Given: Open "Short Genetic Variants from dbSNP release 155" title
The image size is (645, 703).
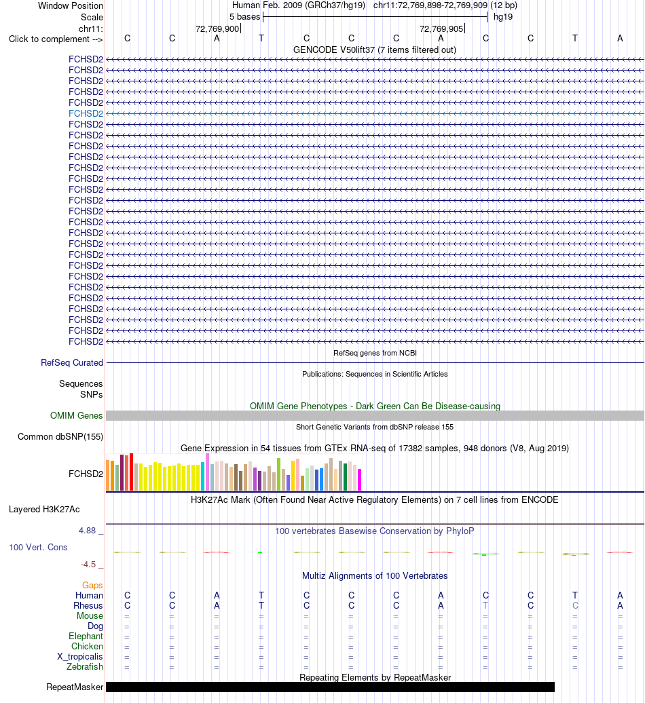Looking at the screenshot, I should 375,427.
